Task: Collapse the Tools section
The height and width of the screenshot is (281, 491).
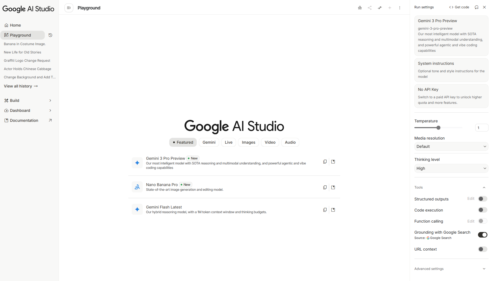Action: pyautogui.click(x=484, y=187)
